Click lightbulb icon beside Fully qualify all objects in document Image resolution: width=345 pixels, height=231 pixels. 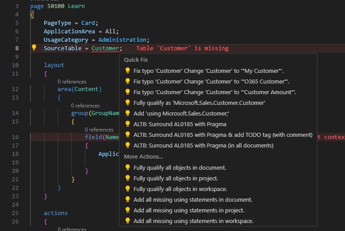127,167
